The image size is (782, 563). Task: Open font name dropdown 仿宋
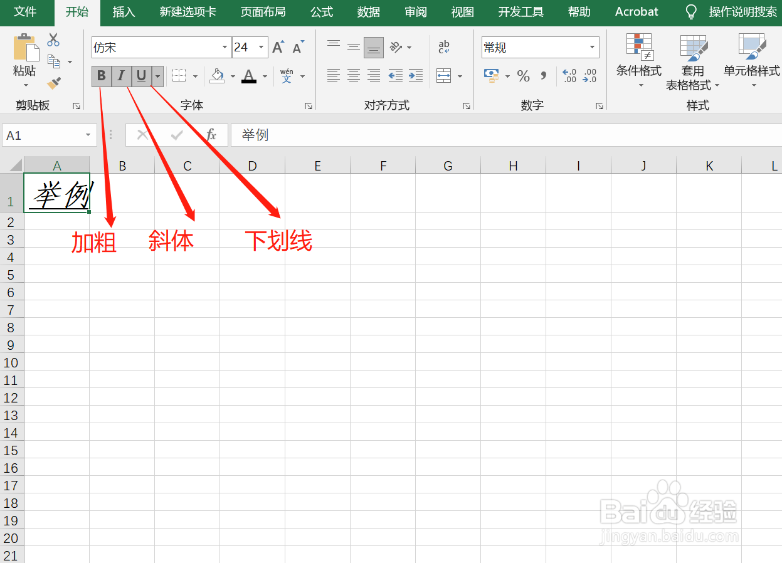click(225, 48)
